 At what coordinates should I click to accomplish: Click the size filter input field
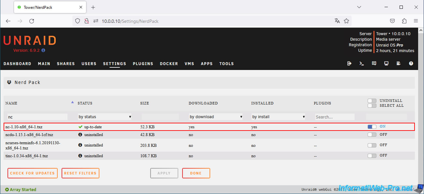pyautogui.click(x=160, y=117)
